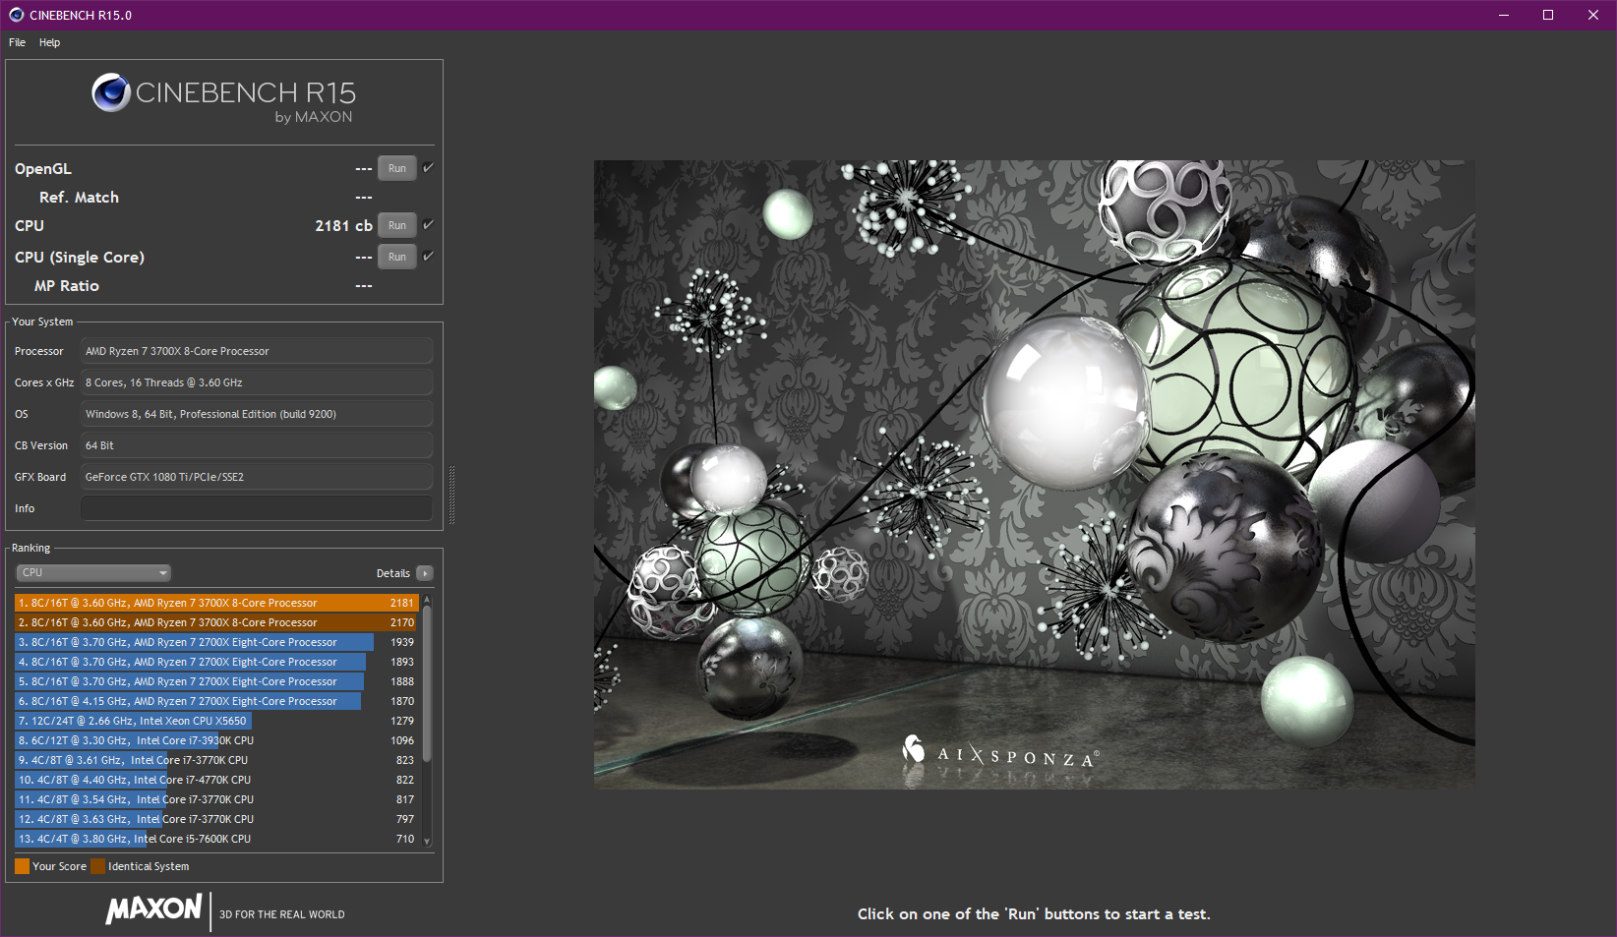Minimize the Cinebench window
The width and height of the screenshot is (1617, 937).
click(x=1504, y=15)
